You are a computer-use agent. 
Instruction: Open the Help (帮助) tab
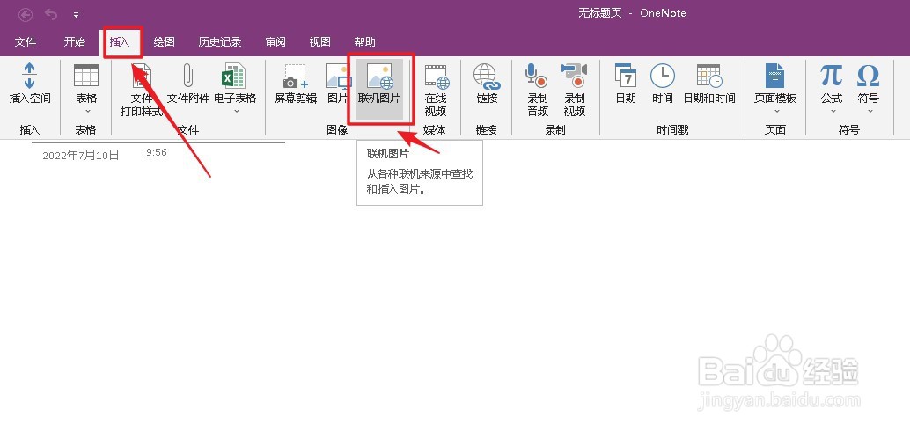pyautogui.click(x=364, y=41)
